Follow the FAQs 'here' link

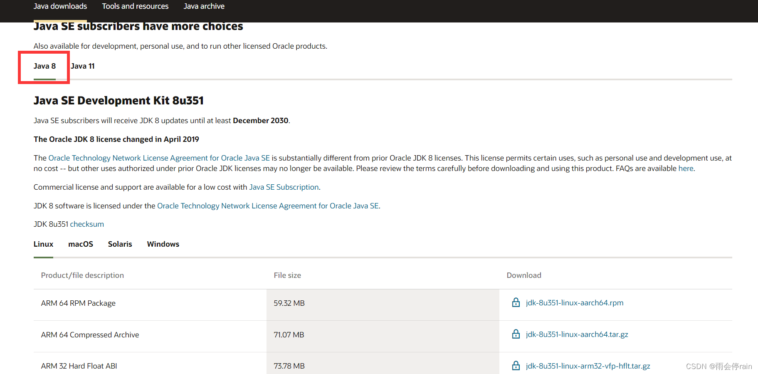click(x=686, y=168)
